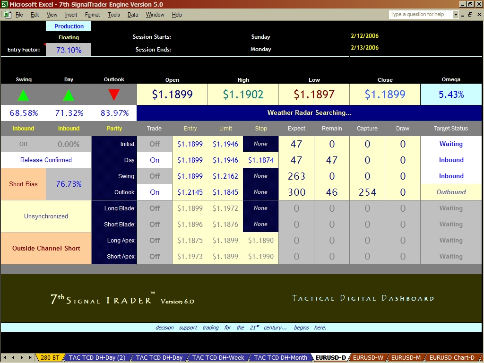Select the 76.73% bias value
Image resolution: width=484 pixels, height=363 pixels.
point(69,184)
